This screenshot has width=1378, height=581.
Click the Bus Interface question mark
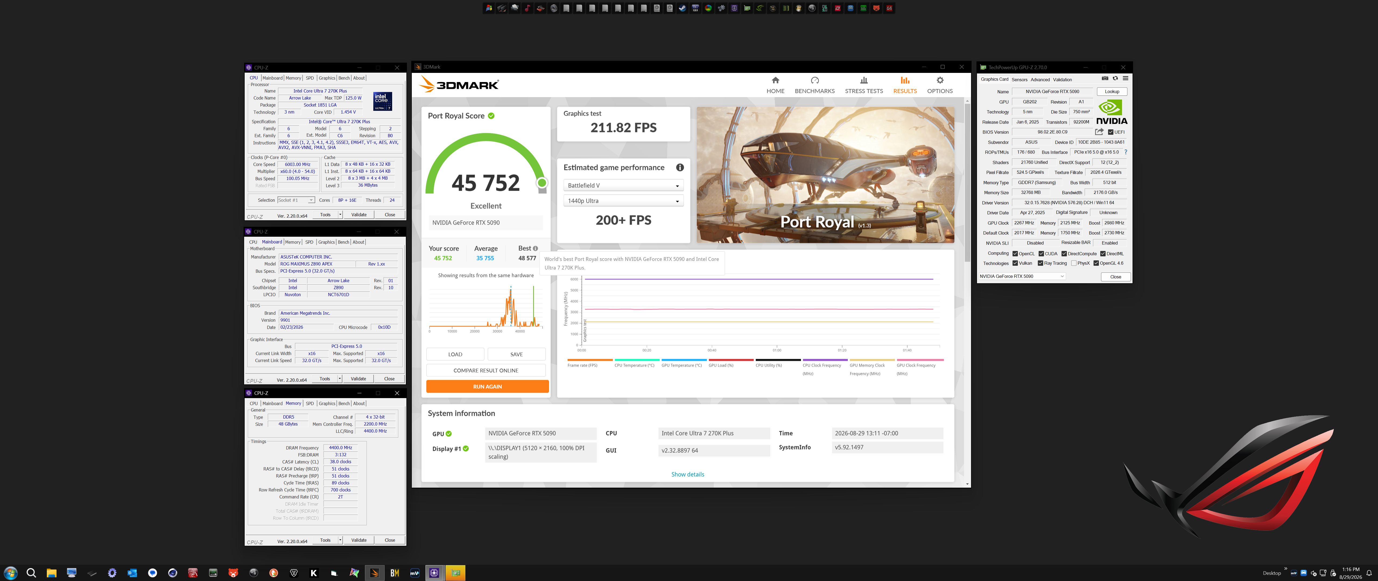click(1126, 152)
